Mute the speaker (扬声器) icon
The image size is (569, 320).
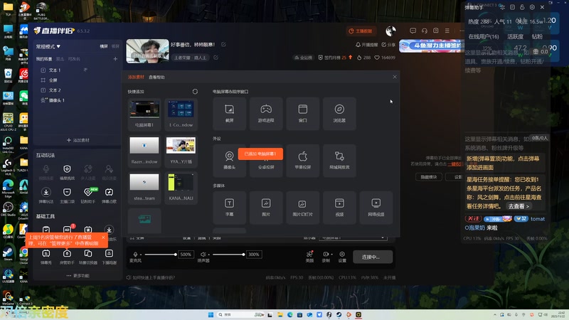[x=203, y=255]
